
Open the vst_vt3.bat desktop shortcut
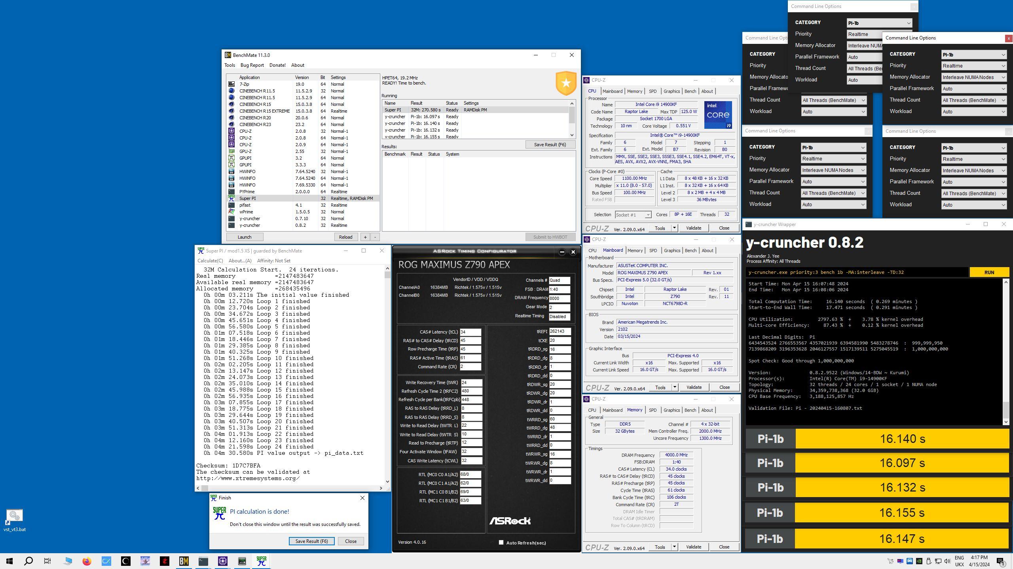pyautogui.click(x=14, y=520)
